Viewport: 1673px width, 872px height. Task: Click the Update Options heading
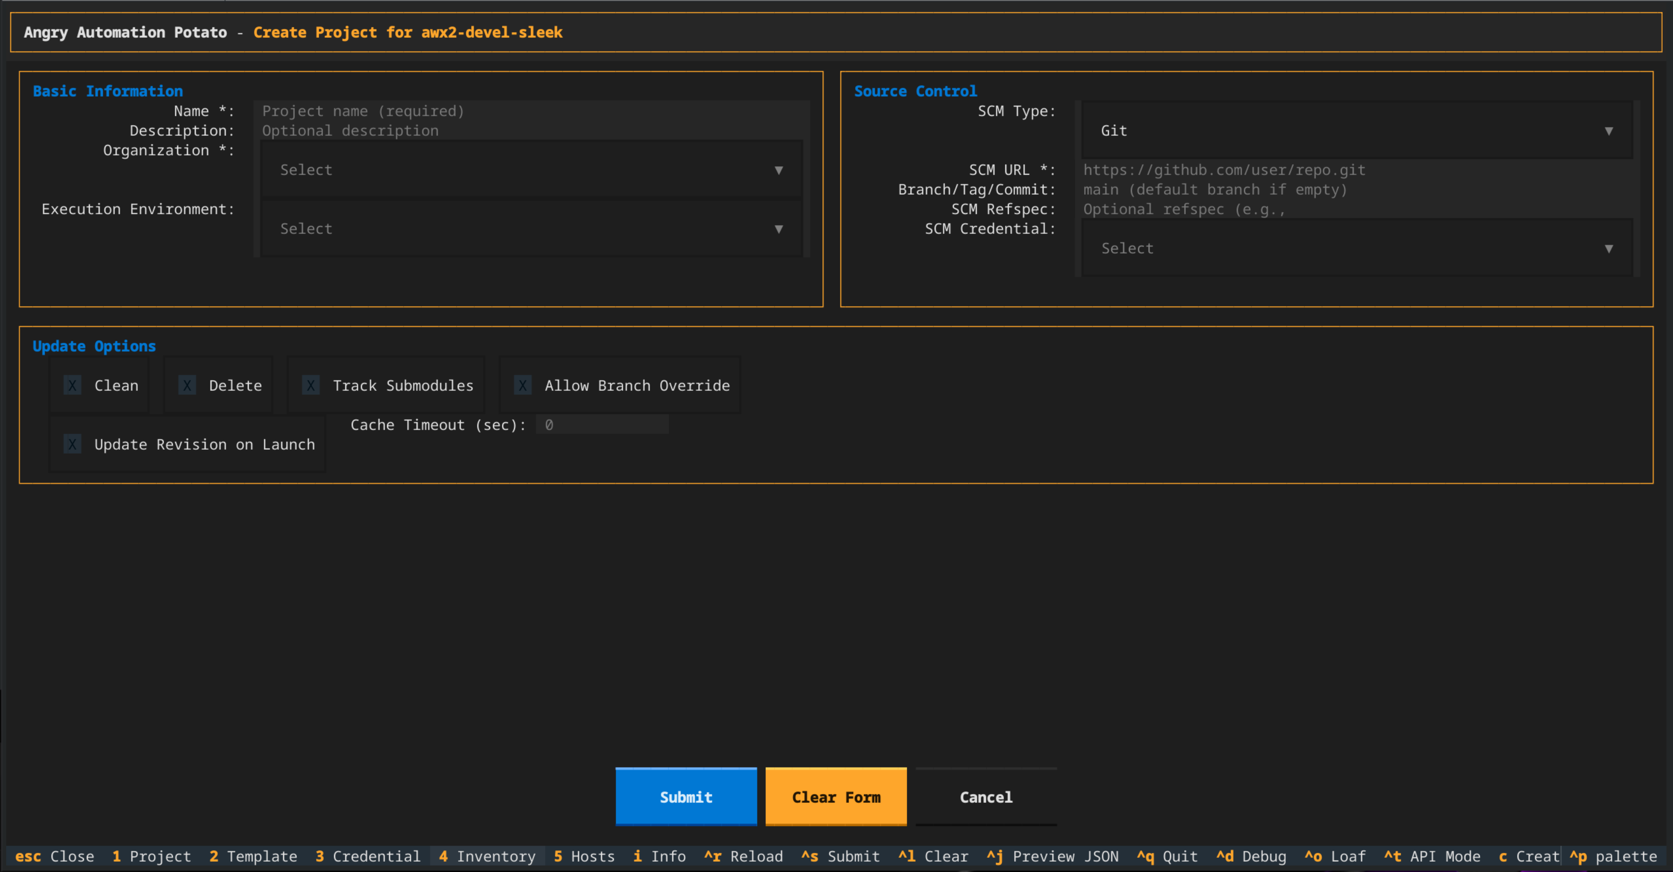(94, 347)
